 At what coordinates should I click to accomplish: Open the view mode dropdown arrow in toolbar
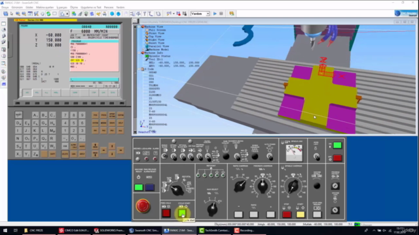[x=67, y=14]
